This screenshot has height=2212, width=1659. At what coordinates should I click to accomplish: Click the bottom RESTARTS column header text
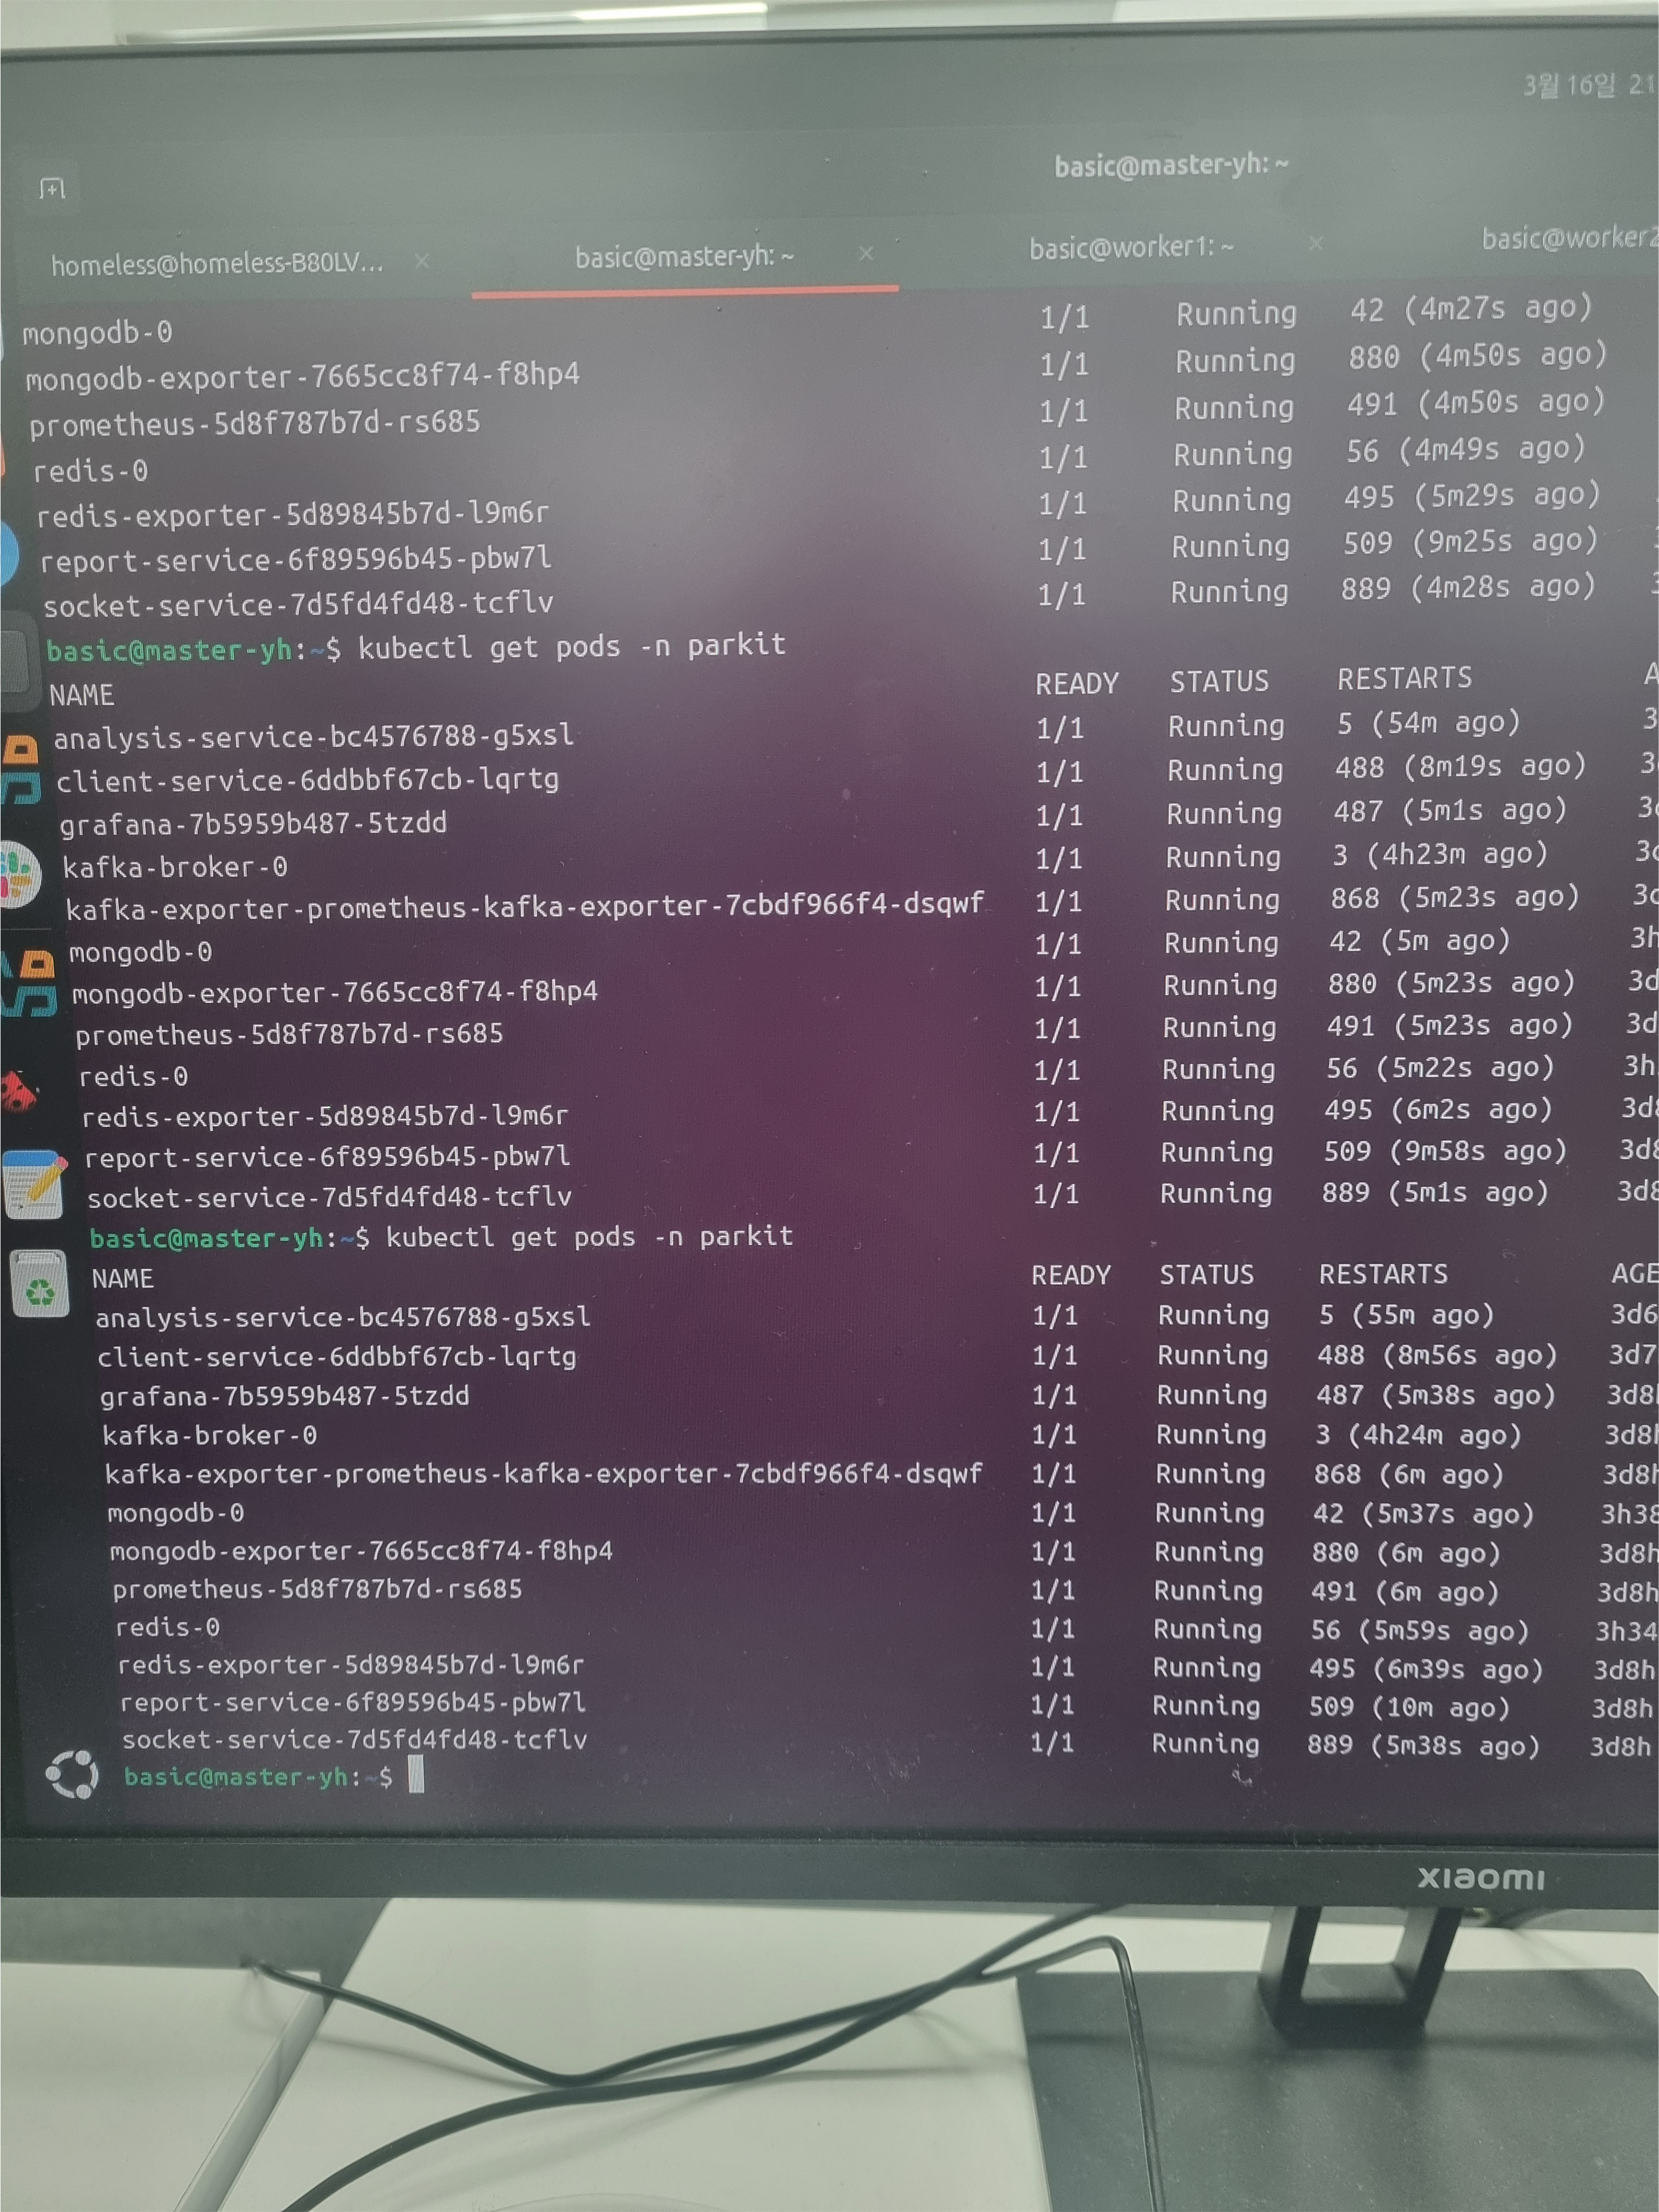tap(1383, 1274)
